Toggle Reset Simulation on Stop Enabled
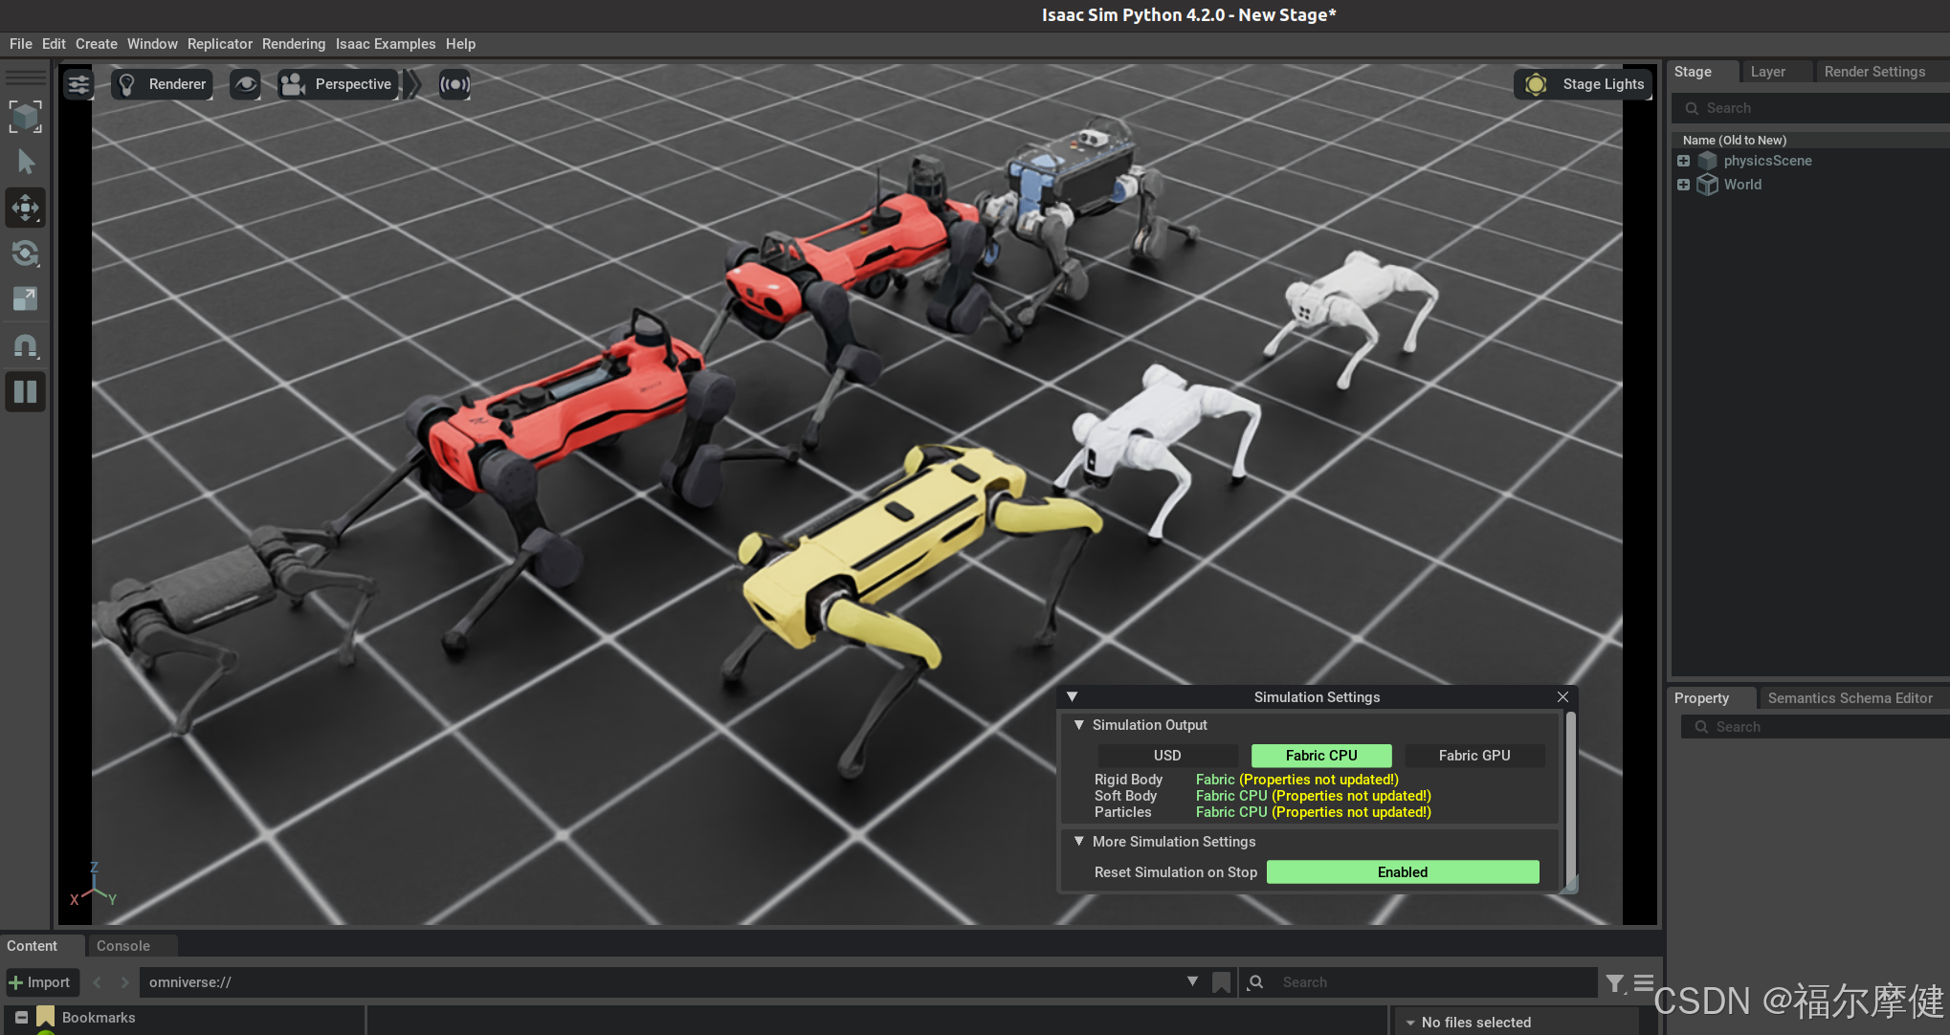Screen dimensions: 1950x1035 1402,872
